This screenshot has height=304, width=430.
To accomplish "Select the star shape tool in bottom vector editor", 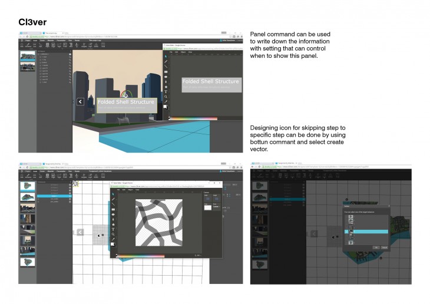I will (113, 224).
